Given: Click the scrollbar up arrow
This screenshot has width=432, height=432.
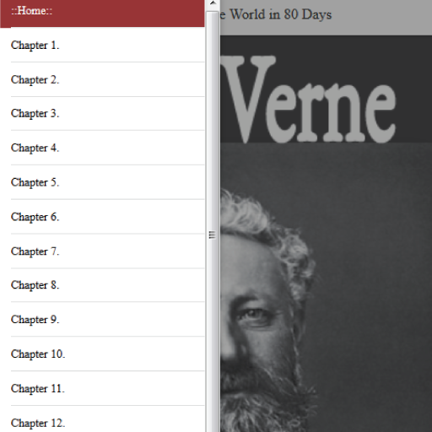Looking at the screenshot, I should click(213, 3).
